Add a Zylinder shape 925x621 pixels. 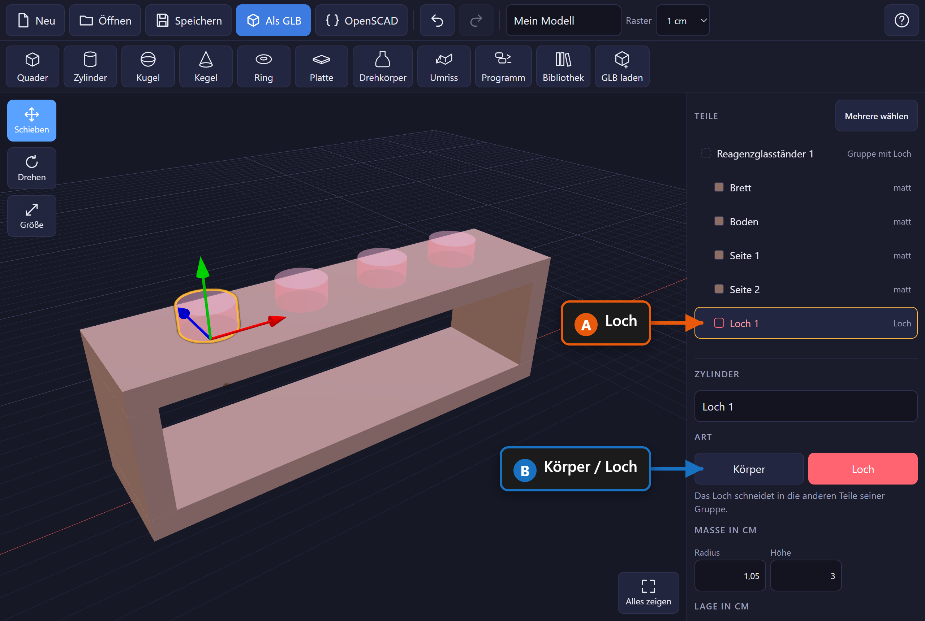(90, 66)
